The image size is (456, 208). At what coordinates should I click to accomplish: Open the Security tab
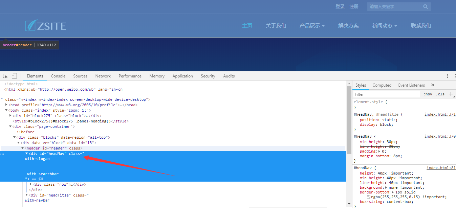pyautogui.click(x=208, y=76)
